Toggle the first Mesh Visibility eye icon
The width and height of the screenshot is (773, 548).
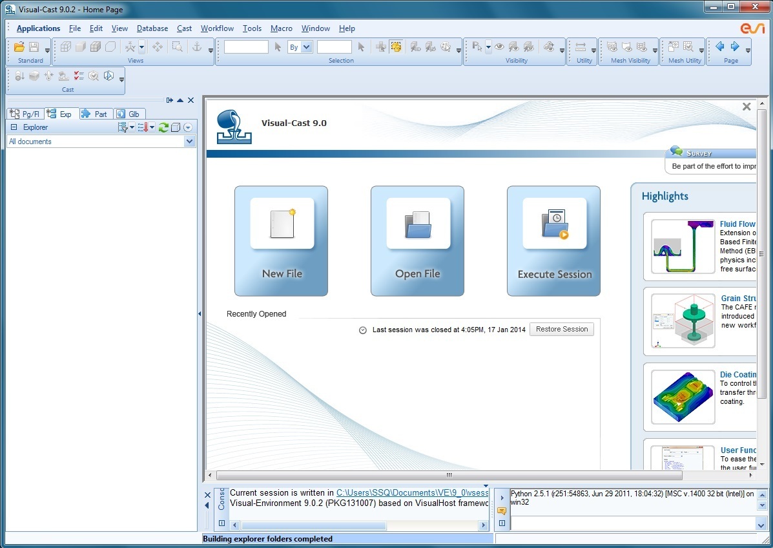coord(612,47)
